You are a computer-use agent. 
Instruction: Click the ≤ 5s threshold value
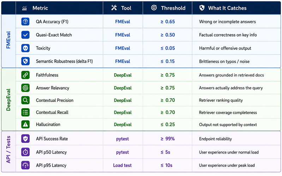[165, 152]
